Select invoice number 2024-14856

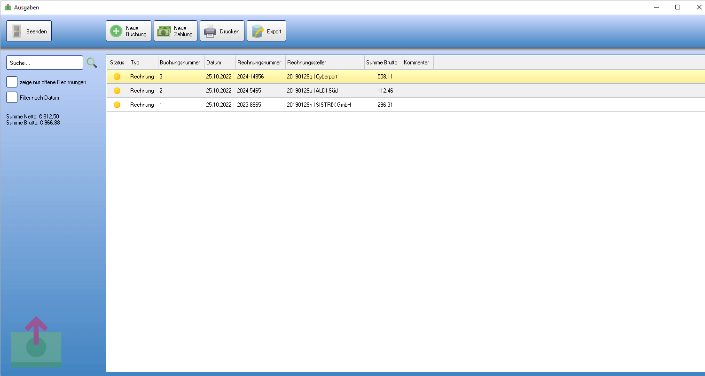(251, 77)
